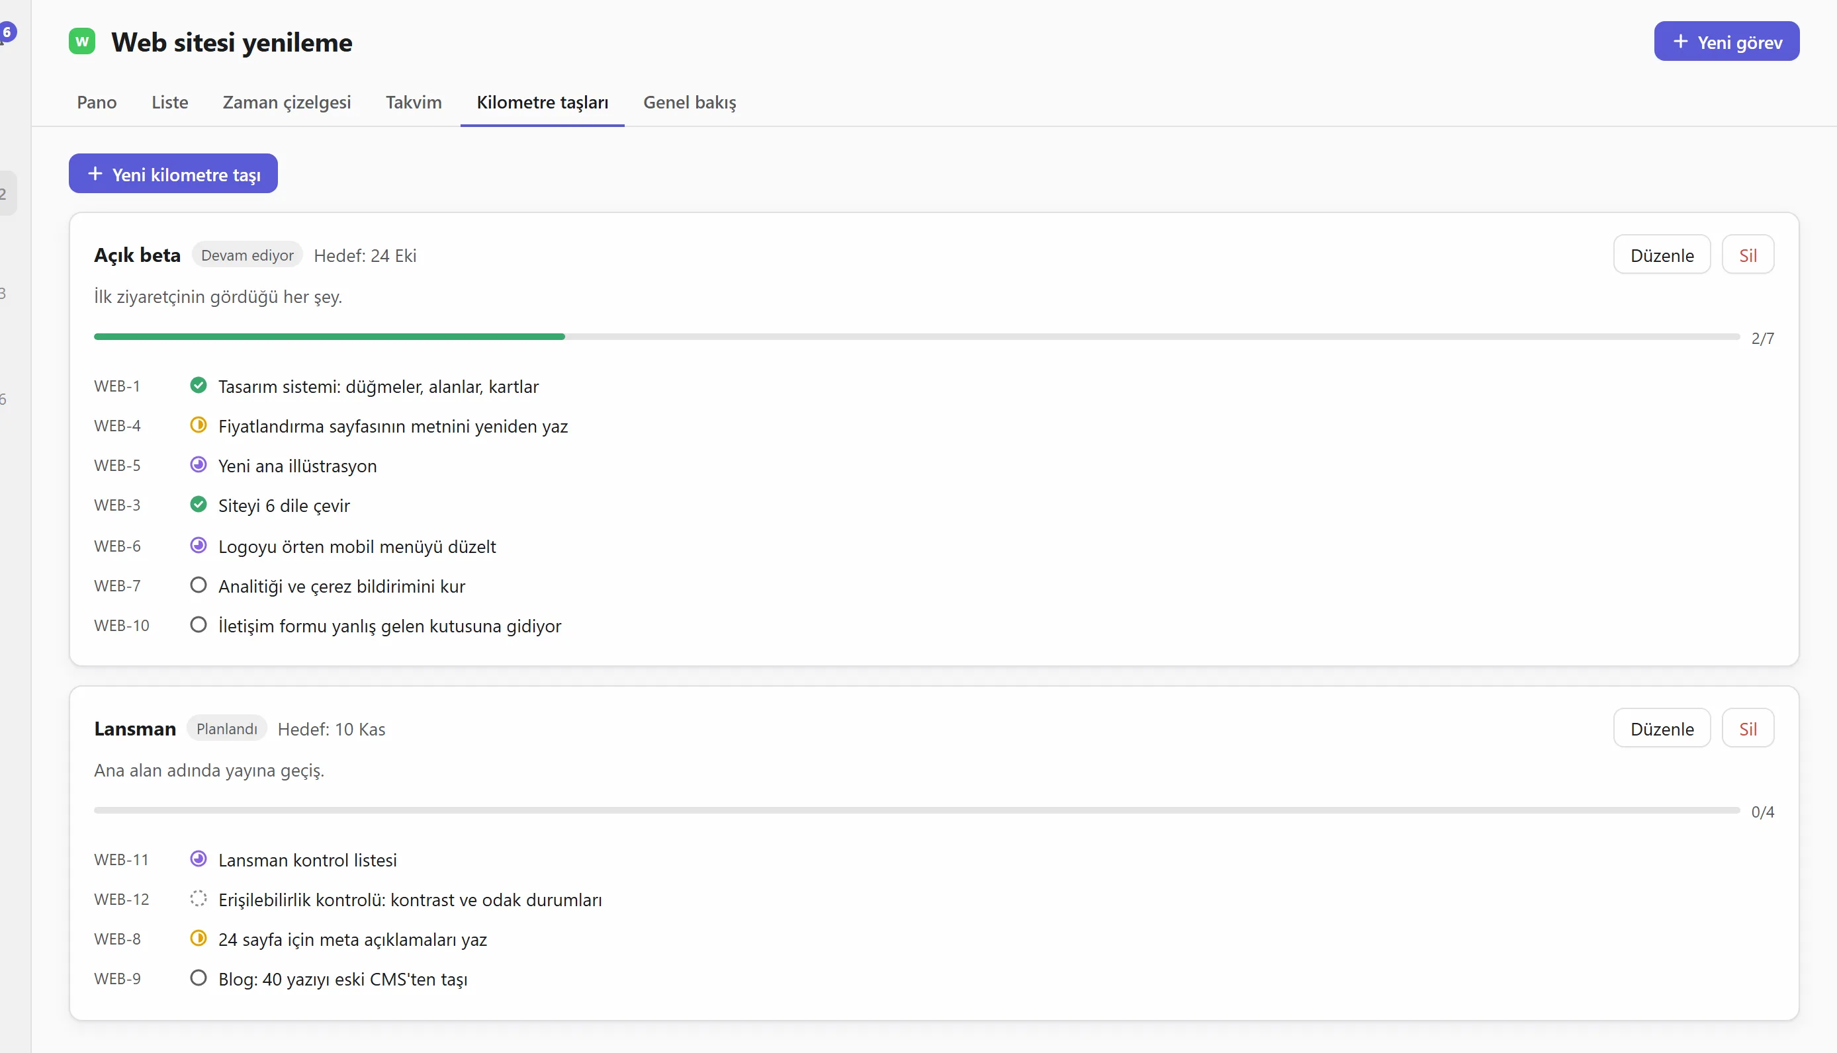
Task: Delete the Lansman milestone with Sil
Action: [1748, 729]
